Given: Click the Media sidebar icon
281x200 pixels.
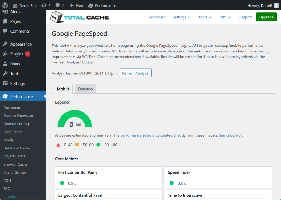Looking at the screenshot, I should [5, 12].
